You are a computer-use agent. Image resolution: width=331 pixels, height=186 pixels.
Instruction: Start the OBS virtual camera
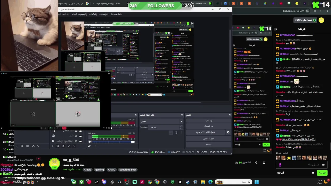(x=205, y=132)
